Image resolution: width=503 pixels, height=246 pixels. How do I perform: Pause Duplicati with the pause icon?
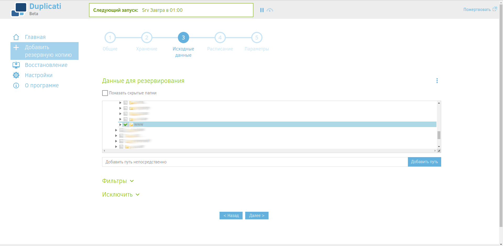[x=262, y=10]
